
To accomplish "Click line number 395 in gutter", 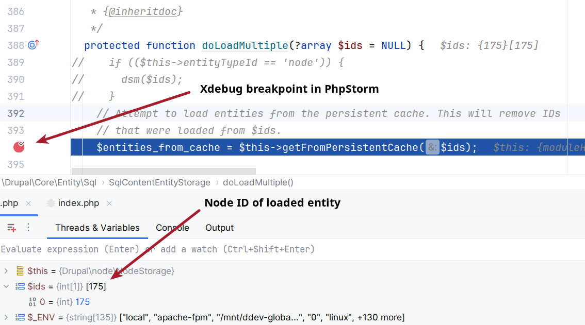I will tap(15, 164).
